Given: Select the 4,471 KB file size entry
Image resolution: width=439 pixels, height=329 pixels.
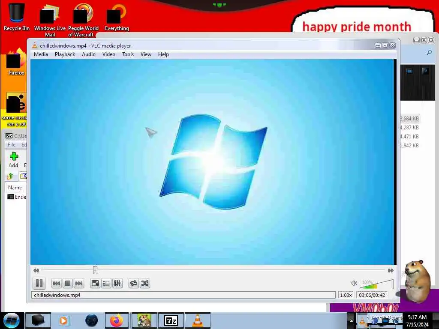Looking at the screenshot, I should coord(409,137).
